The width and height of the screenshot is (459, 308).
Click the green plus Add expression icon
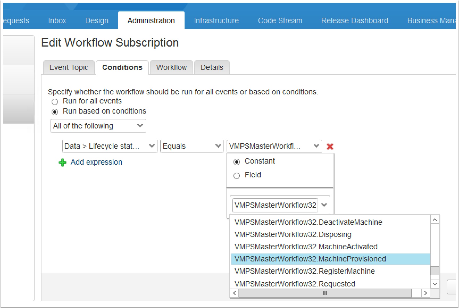pos(62,162)
